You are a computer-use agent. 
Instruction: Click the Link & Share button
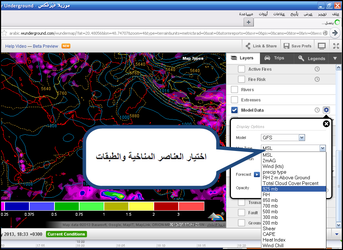coord(261,46)
